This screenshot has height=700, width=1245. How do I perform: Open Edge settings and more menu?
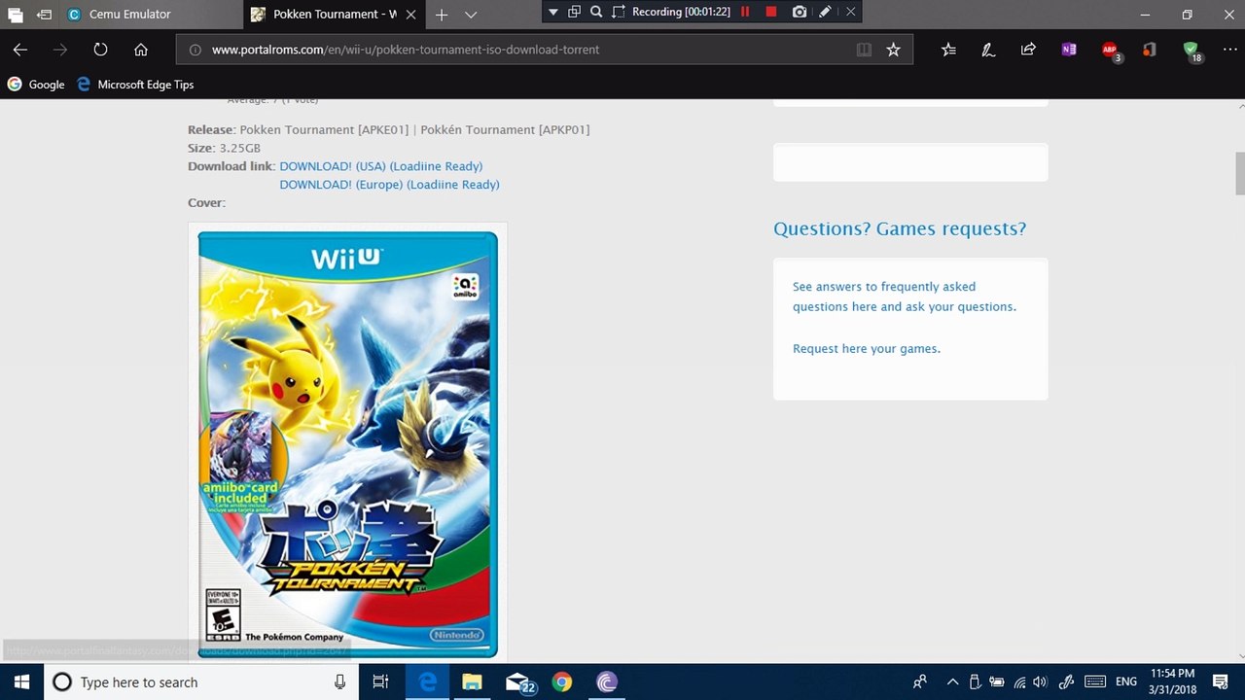pyautogui.click(x=1229, y=50)
